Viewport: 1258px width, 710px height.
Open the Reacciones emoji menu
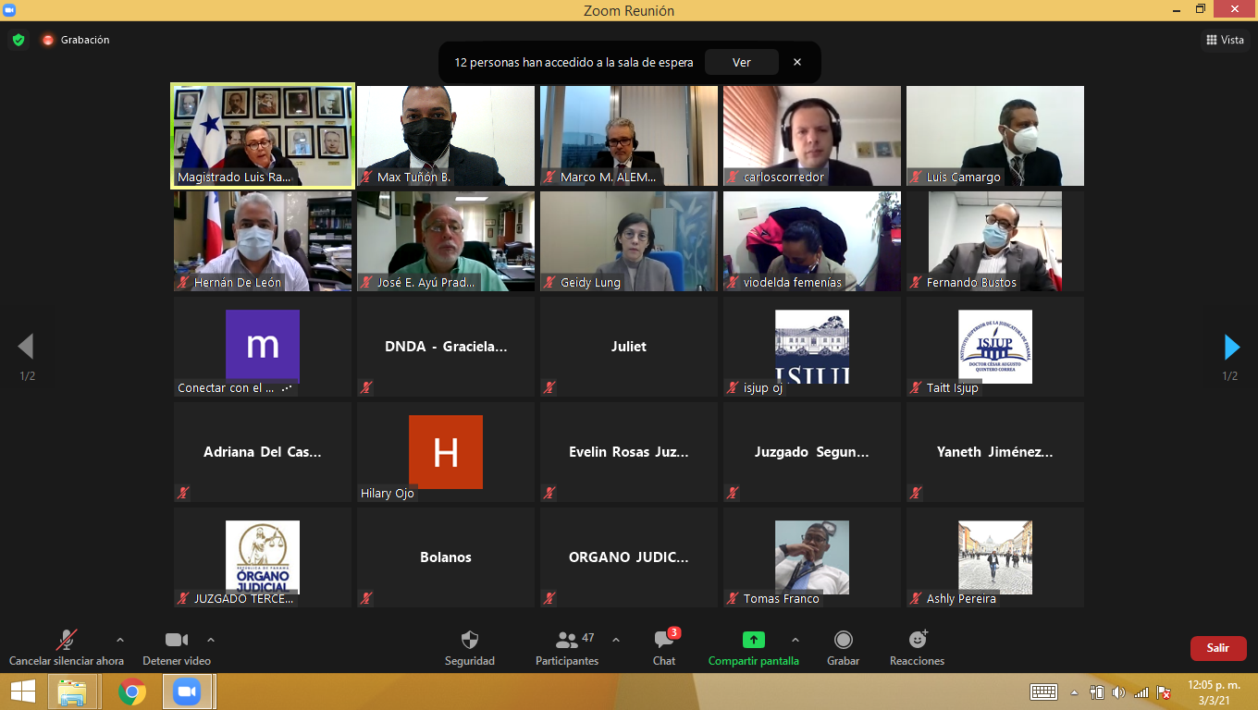click(918, 648)
